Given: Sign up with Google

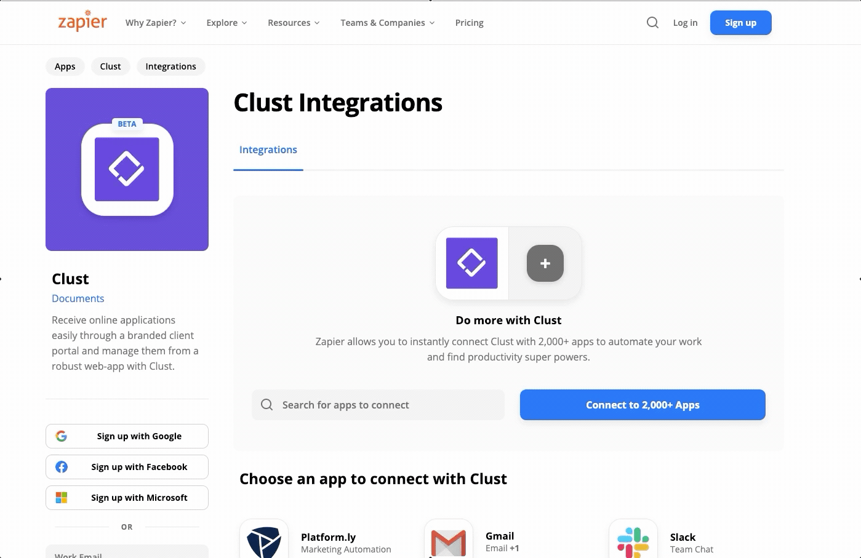Looking at the screenshot, I should tap(127, 436).
